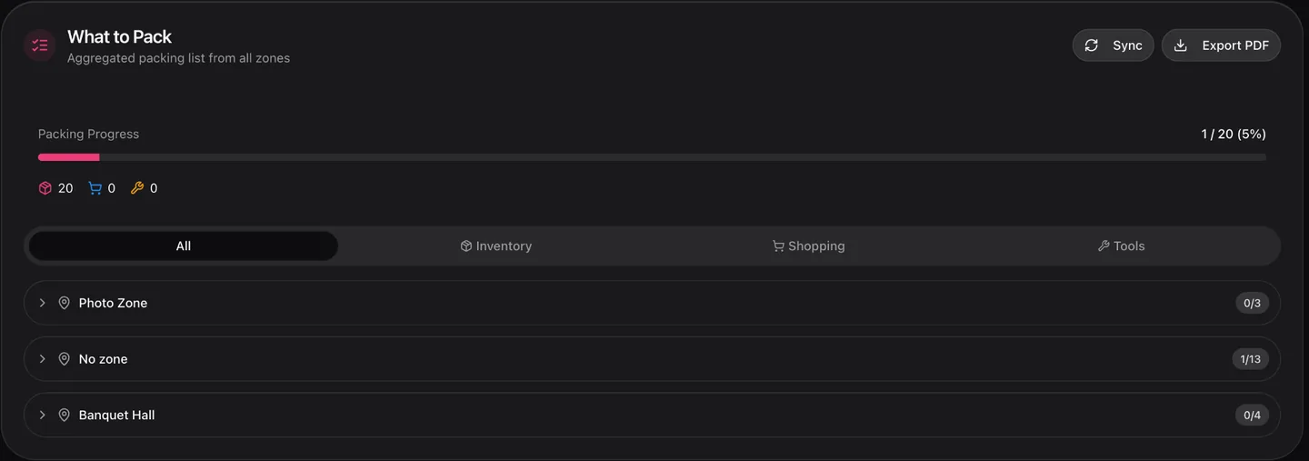
Task: Click the download icon in Export PDF
Action: coord(1181,45)
